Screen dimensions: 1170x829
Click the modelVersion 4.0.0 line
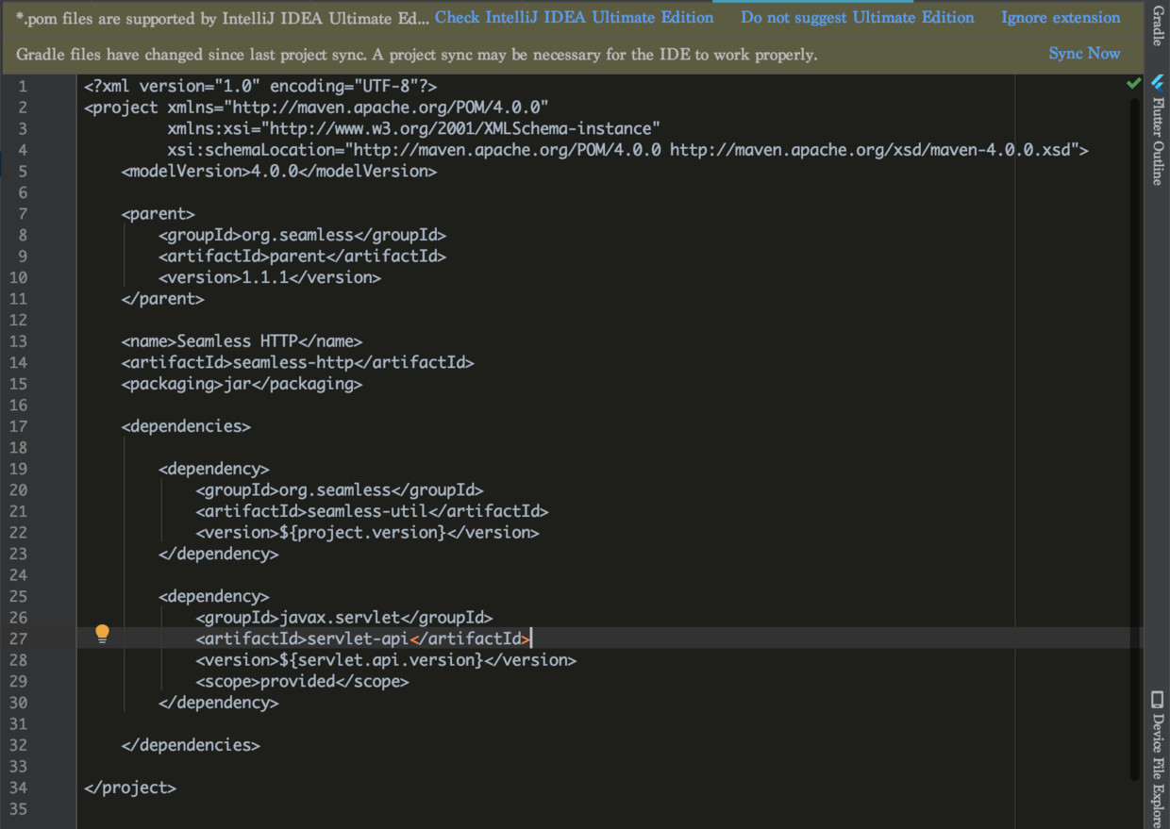[279, 171]
